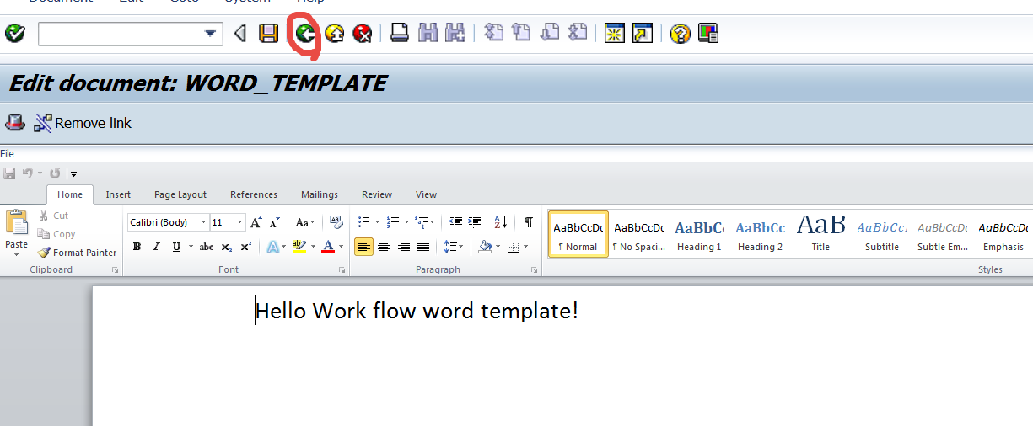Image resolution: width=1033 pixels, height=426 pixels.
Task: Open the Calibri (Body) font dropdown
Action: pyautogui.click(x=203, y=222)
